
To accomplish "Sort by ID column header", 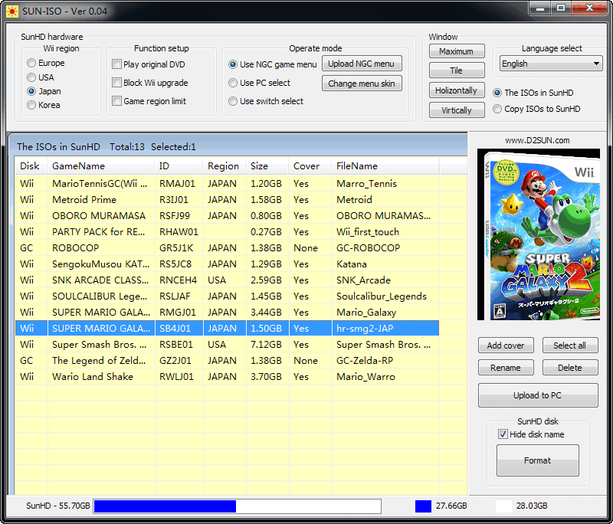I will pos(179,166).
